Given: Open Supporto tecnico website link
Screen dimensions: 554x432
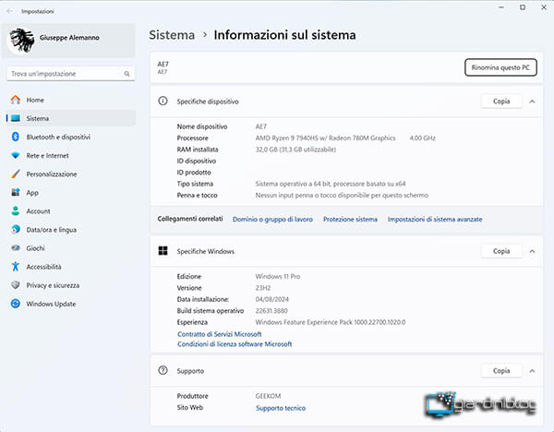Looking at the screenshot, I should pos(281,408).
